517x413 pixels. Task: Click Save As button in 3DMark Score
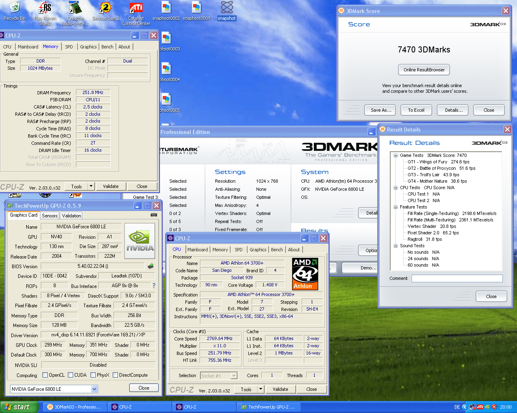point(381,110)
